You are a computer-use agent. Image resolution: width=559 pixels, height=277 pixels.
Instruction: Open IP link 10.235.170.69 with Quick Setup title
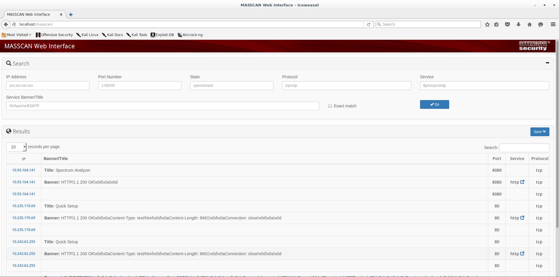(24, 206)
